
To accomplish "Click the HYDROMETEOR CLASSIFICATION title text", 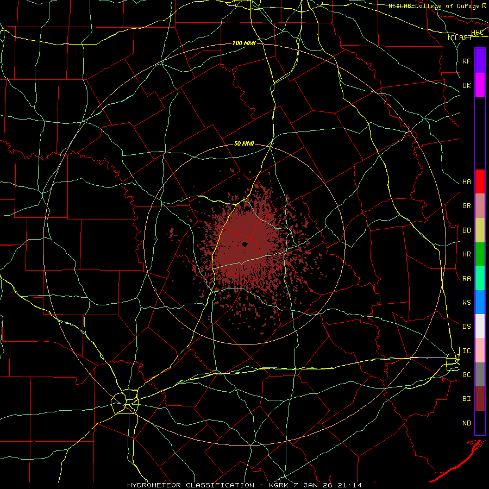I will pyautogui.click(x=191, y=485).
